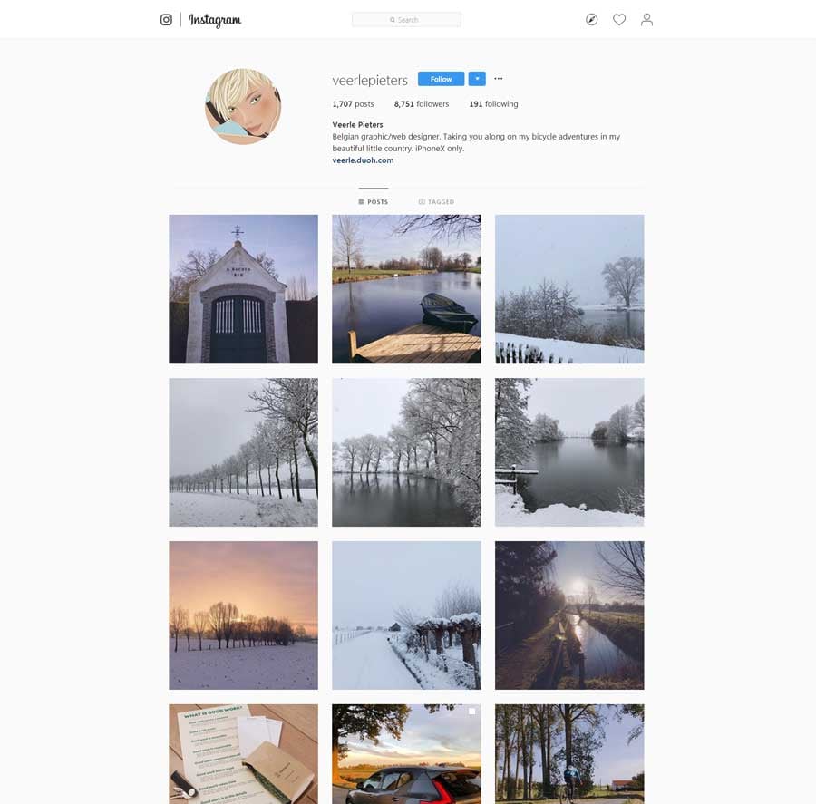Open the veerle.duoh.com link
816x804 pixels.
coord(363,160)
